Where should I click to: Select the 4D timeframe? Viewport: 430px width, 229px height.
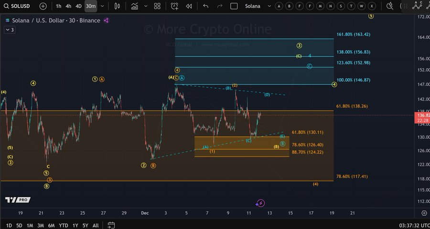click(78, 6)
